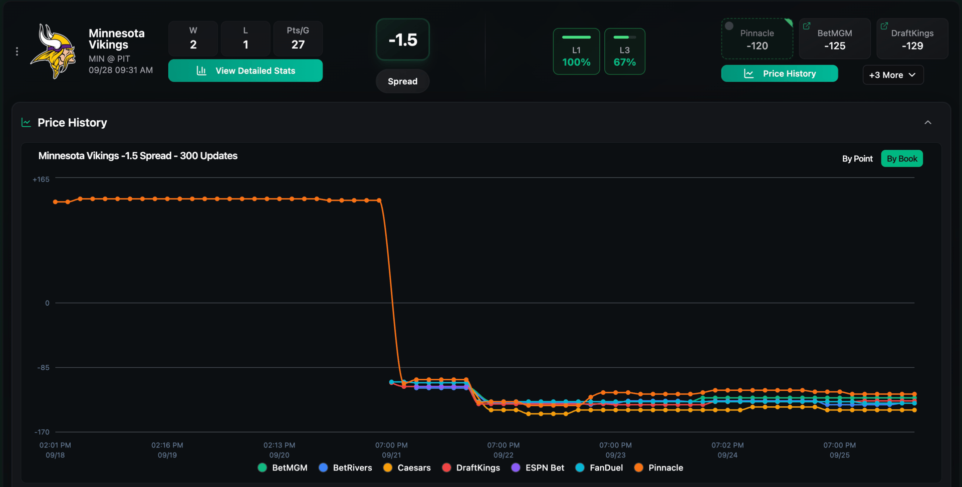Click the first Pinnacle data point on 09/18
The width and height of the screenshot is (962, 487).
(55, 202)
